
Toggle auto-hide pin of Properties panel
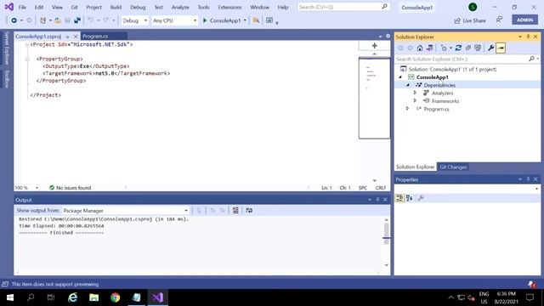(x=528, y=179)
